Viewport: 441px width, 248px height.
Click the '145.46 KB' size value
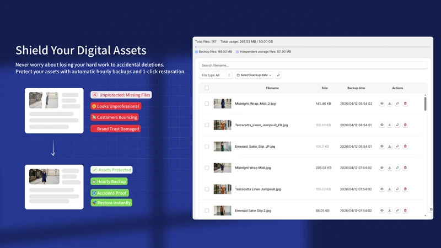tap(323, 104)
